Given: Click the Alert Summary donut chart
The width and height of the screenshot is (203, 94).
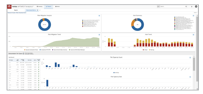Looking at the screenshot, I should [138, 25].
